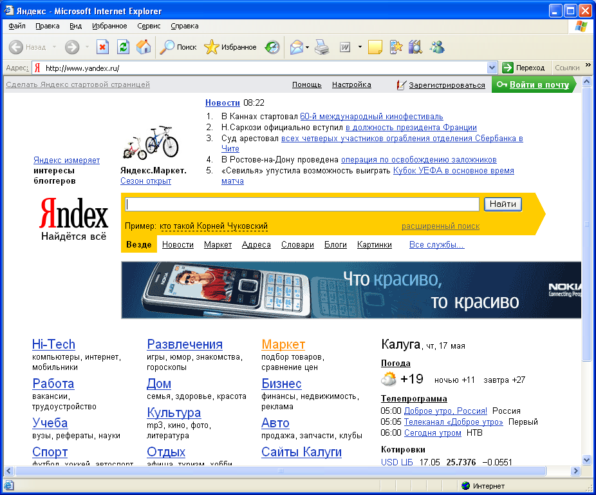Click the horizontal scrollbar right arrow
596x495 pixels.
click(x=575, y=471)
